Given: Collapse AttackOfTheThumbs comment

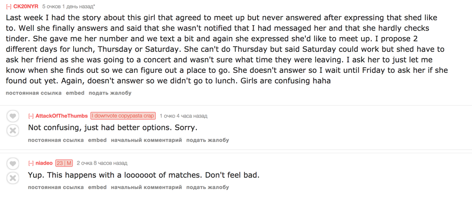Looking at the screenshot, I should pyautogui.click(x=31, y=116).
